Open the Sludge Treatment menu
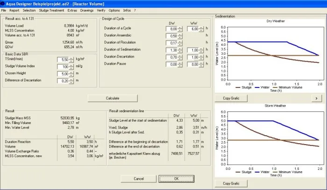 [51, 10]
